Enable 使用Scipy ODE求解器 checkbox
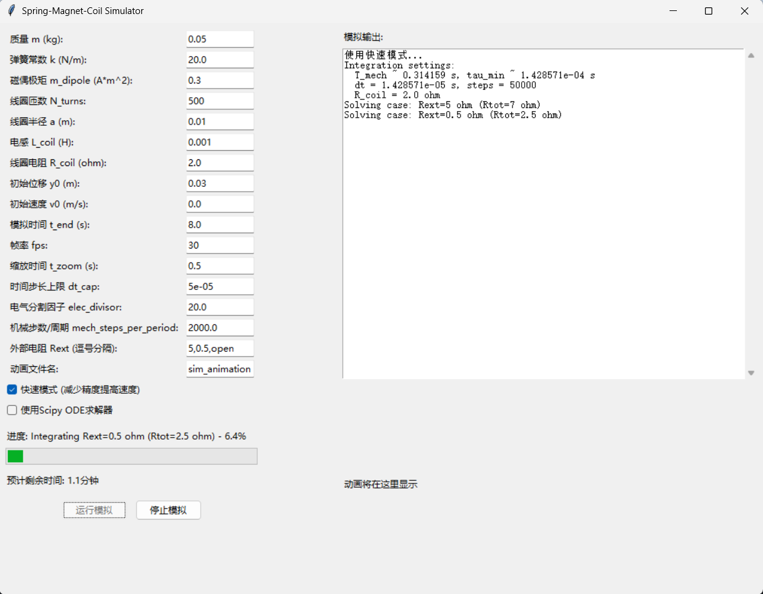The width and height of the screenshot is (763, 594). (x=12, y=410)
